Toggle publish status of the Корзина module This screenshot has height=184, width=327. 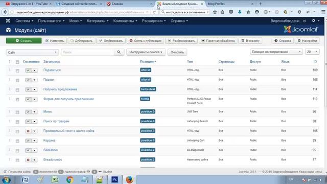pos(28,141)
